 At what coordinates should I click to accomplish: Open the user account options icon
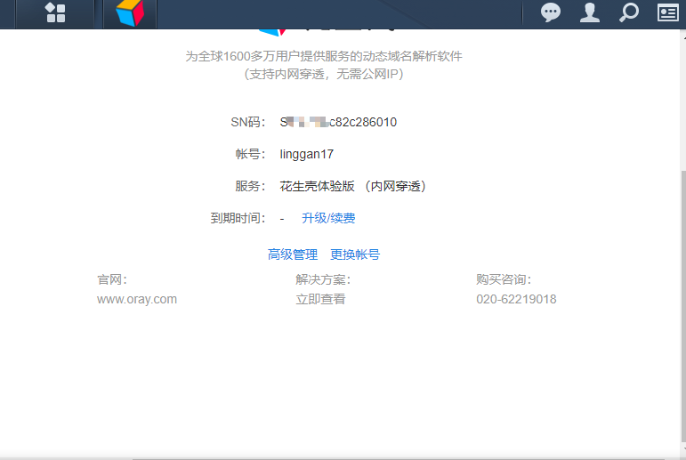tap(590, 12)
